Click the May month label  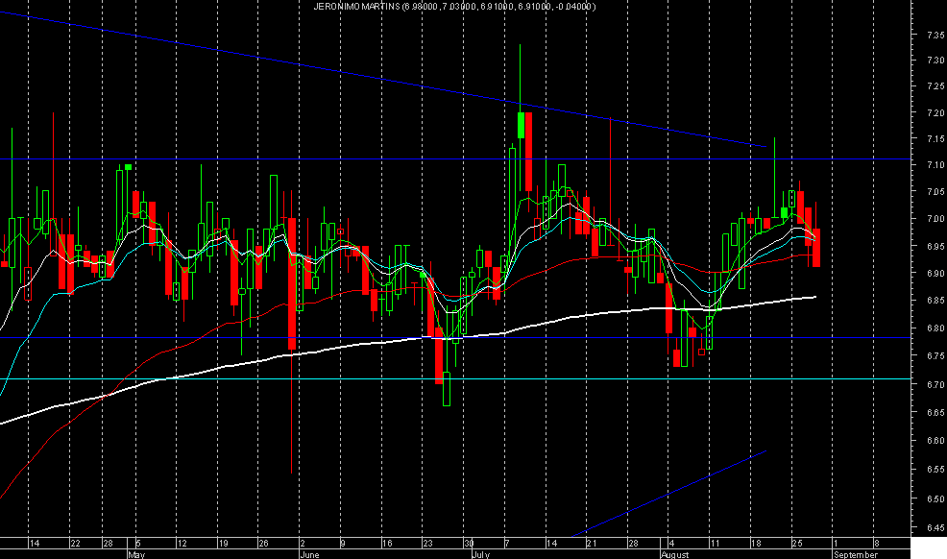tap(136, 554)
